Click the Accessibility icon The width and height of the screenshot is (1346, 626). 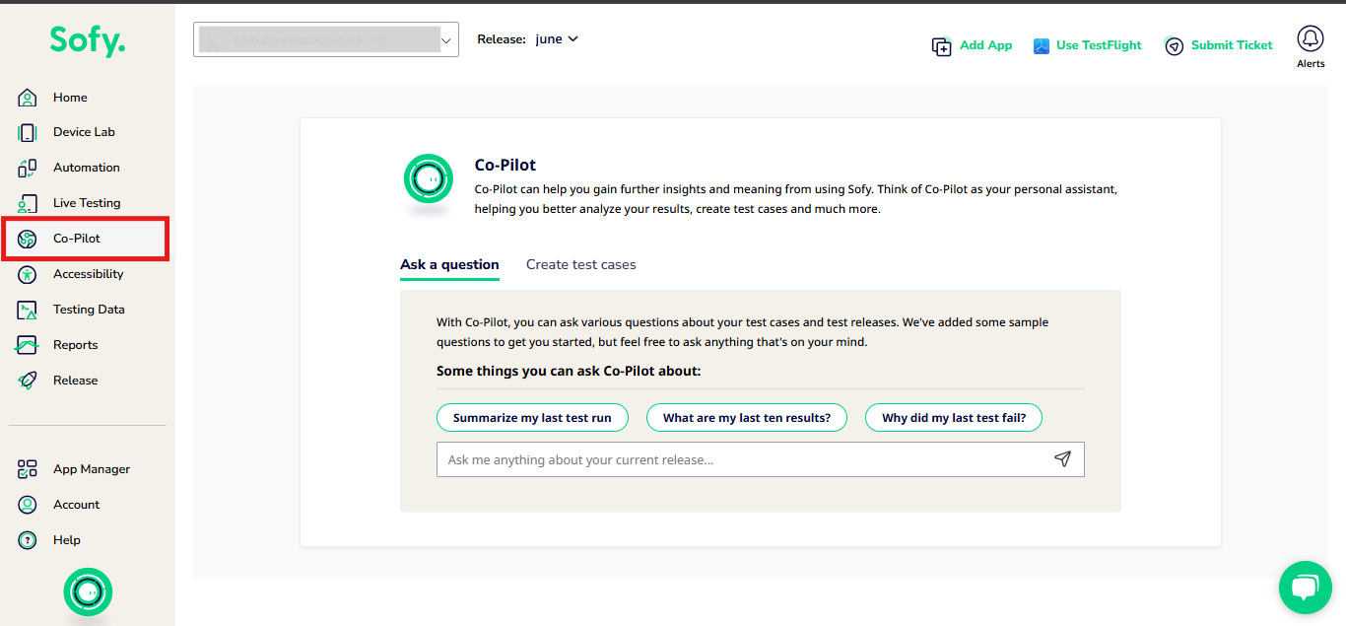click(28, 274)
